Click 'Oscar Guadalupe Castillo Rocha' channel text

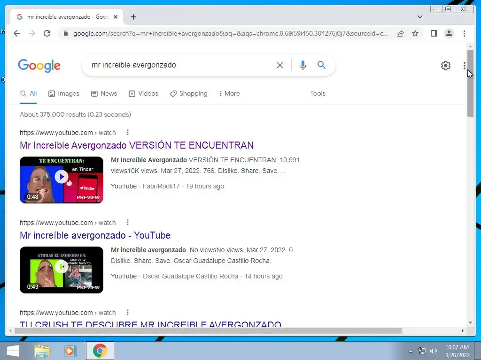pyautogui.click(x=190, y=276)
